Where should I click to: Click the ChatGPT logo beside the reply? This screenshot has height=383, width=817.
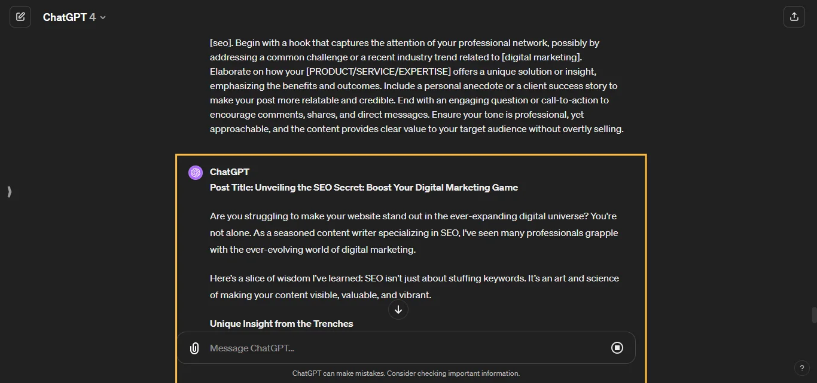click(195, 172)
